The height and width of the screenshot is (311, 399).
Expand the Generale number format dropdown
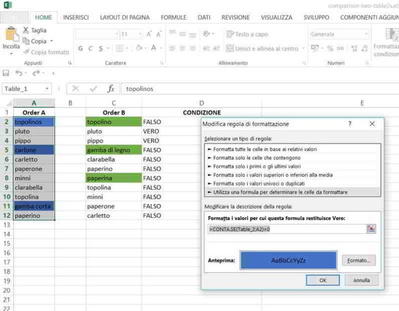point(366,34)
